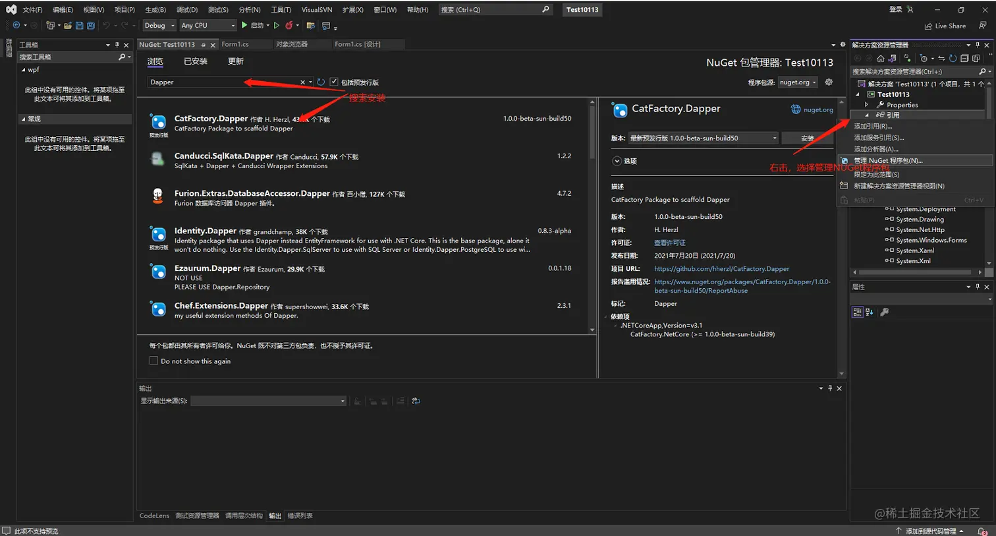Screen dimensions: 996x536
Task: Open the CatFactory.Dapper GitHub project URL
Action: pos(721,269)
